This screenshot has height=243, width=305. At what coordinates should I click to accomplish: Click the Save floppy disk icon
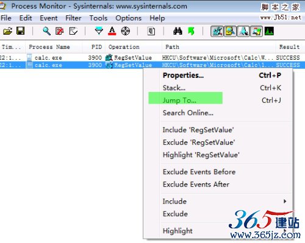(20, 31)
